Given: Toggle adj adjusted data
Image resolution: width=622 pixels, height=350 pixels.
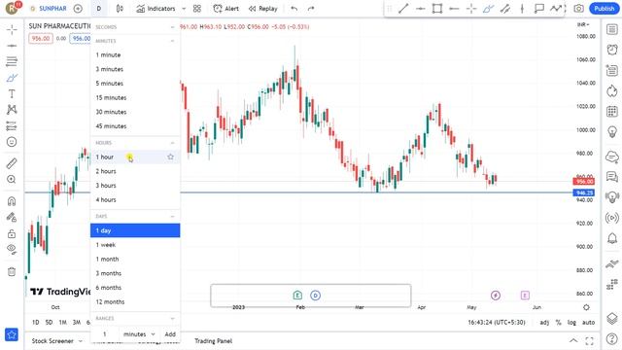Looking at the screenshot, I should [x=544, y=323].
